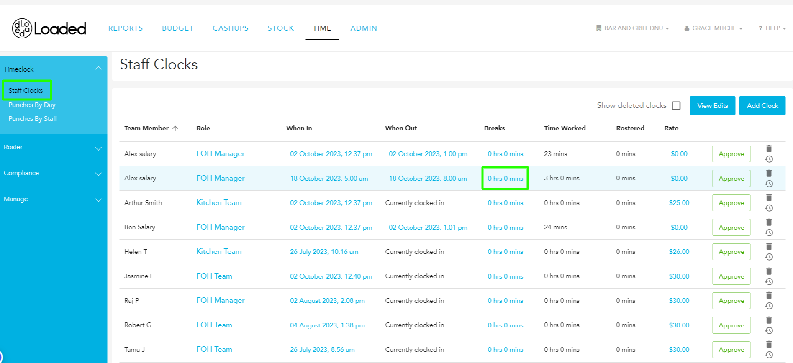This screenshot has width=793, height=363.
Task: Click the Rostered column header
Action: point(630,128)
